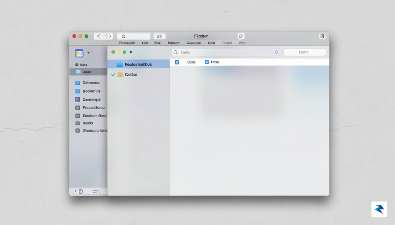
Task: Open the 'Boltoretes' sidebar folder
Action: click(88, 83)
